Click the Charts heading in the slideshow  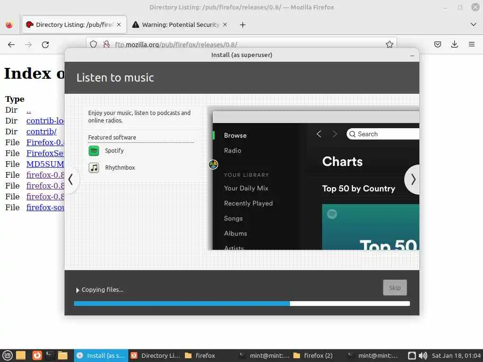(342, 161)
